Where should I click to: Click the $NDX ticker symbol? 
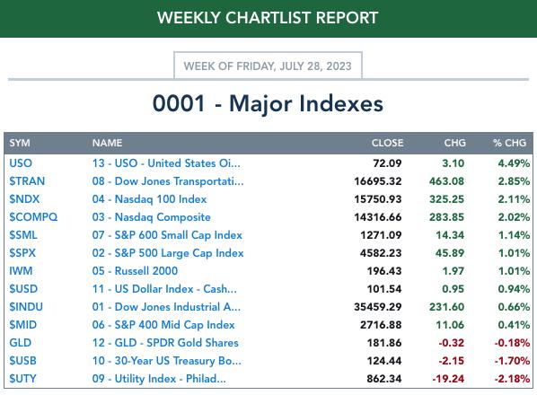pos(24,199)
